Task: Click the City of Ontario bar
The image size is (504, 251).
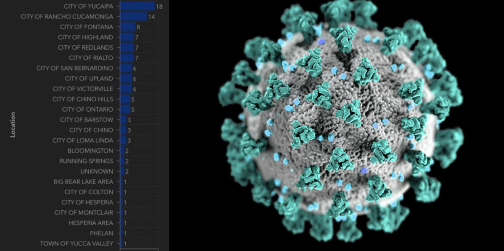Action: (125, 109)
